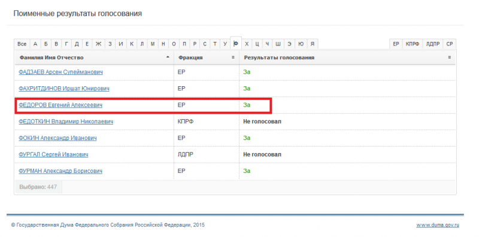The width and height of the screenshot is (479, 237).
Task: Show only the ЕР faction
Action: pyautogui.click(x=396, y=44)
